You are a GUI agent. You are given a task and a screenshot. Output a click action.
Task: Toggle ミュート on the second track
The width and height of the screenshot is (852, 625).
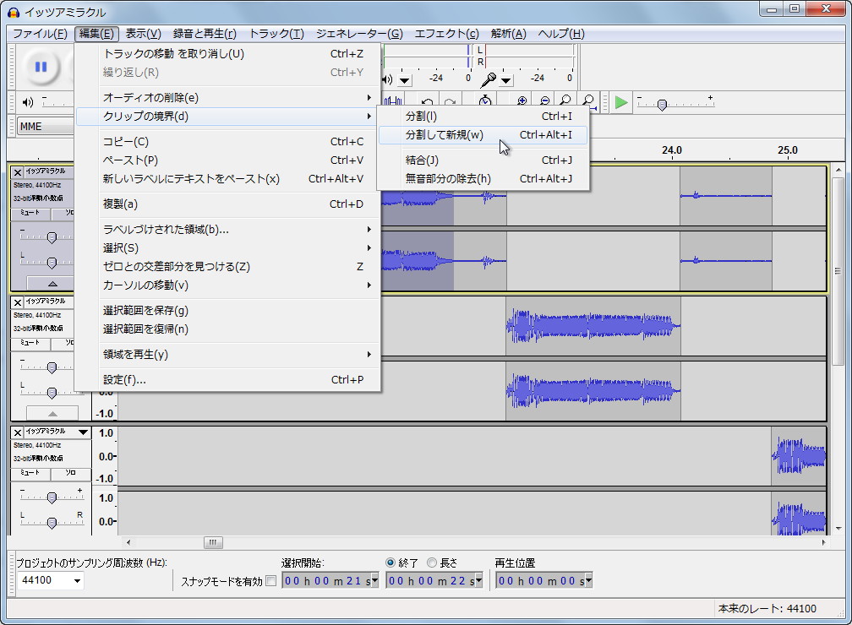tap(30, 343)
